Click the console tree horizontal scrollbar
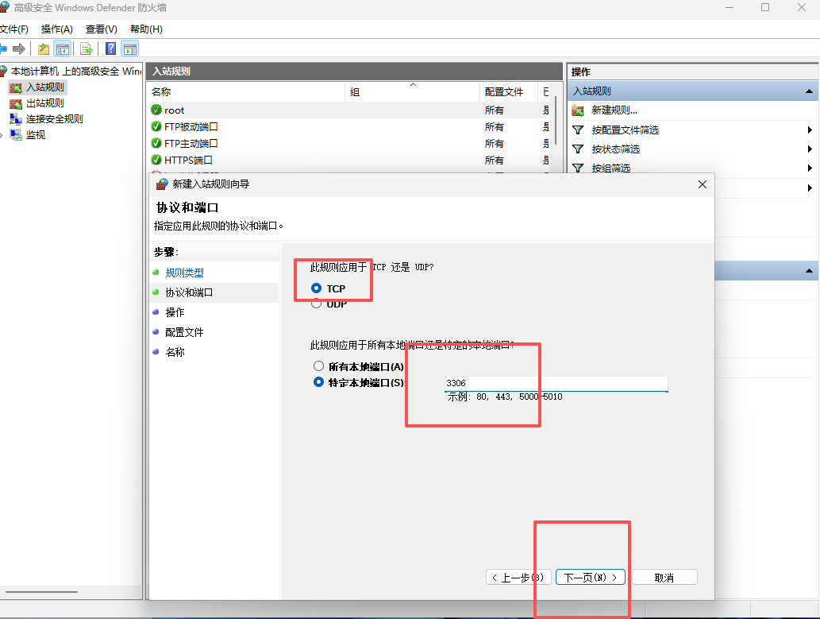This screenshot has width=820, height=619. (x=41, y=592)
